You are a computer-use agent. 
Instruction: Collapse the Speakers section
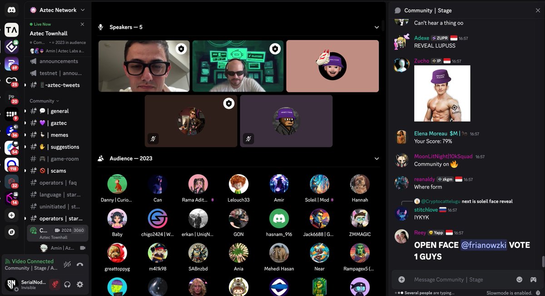click(x=377, y=27)
